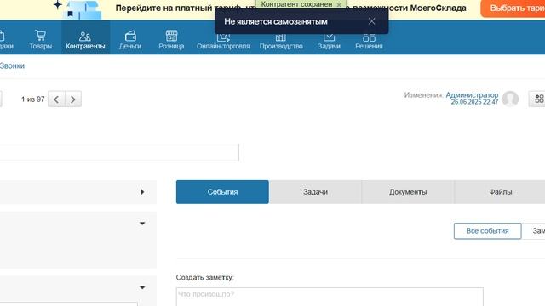The image size is (545, 306).
Task: Collapse the bottom left section arrow
Action: (x=142, y=287)
